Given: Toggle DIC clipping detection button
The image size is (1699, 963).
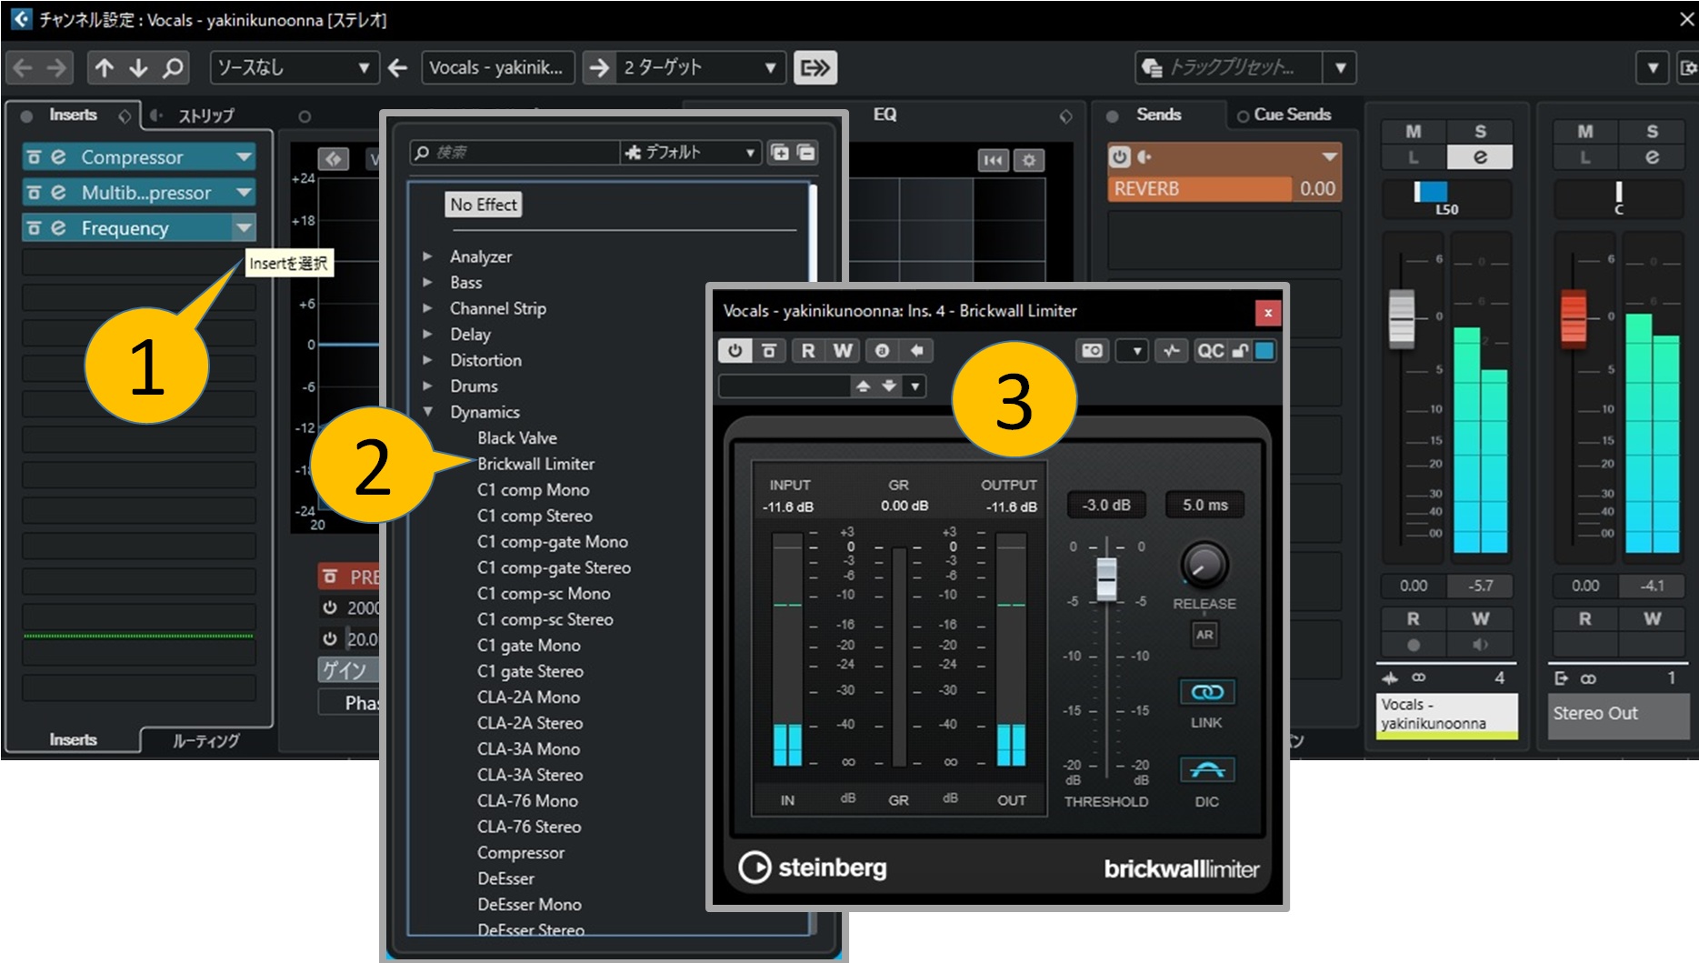Looking at the screenshot, I should (1206, 770).
